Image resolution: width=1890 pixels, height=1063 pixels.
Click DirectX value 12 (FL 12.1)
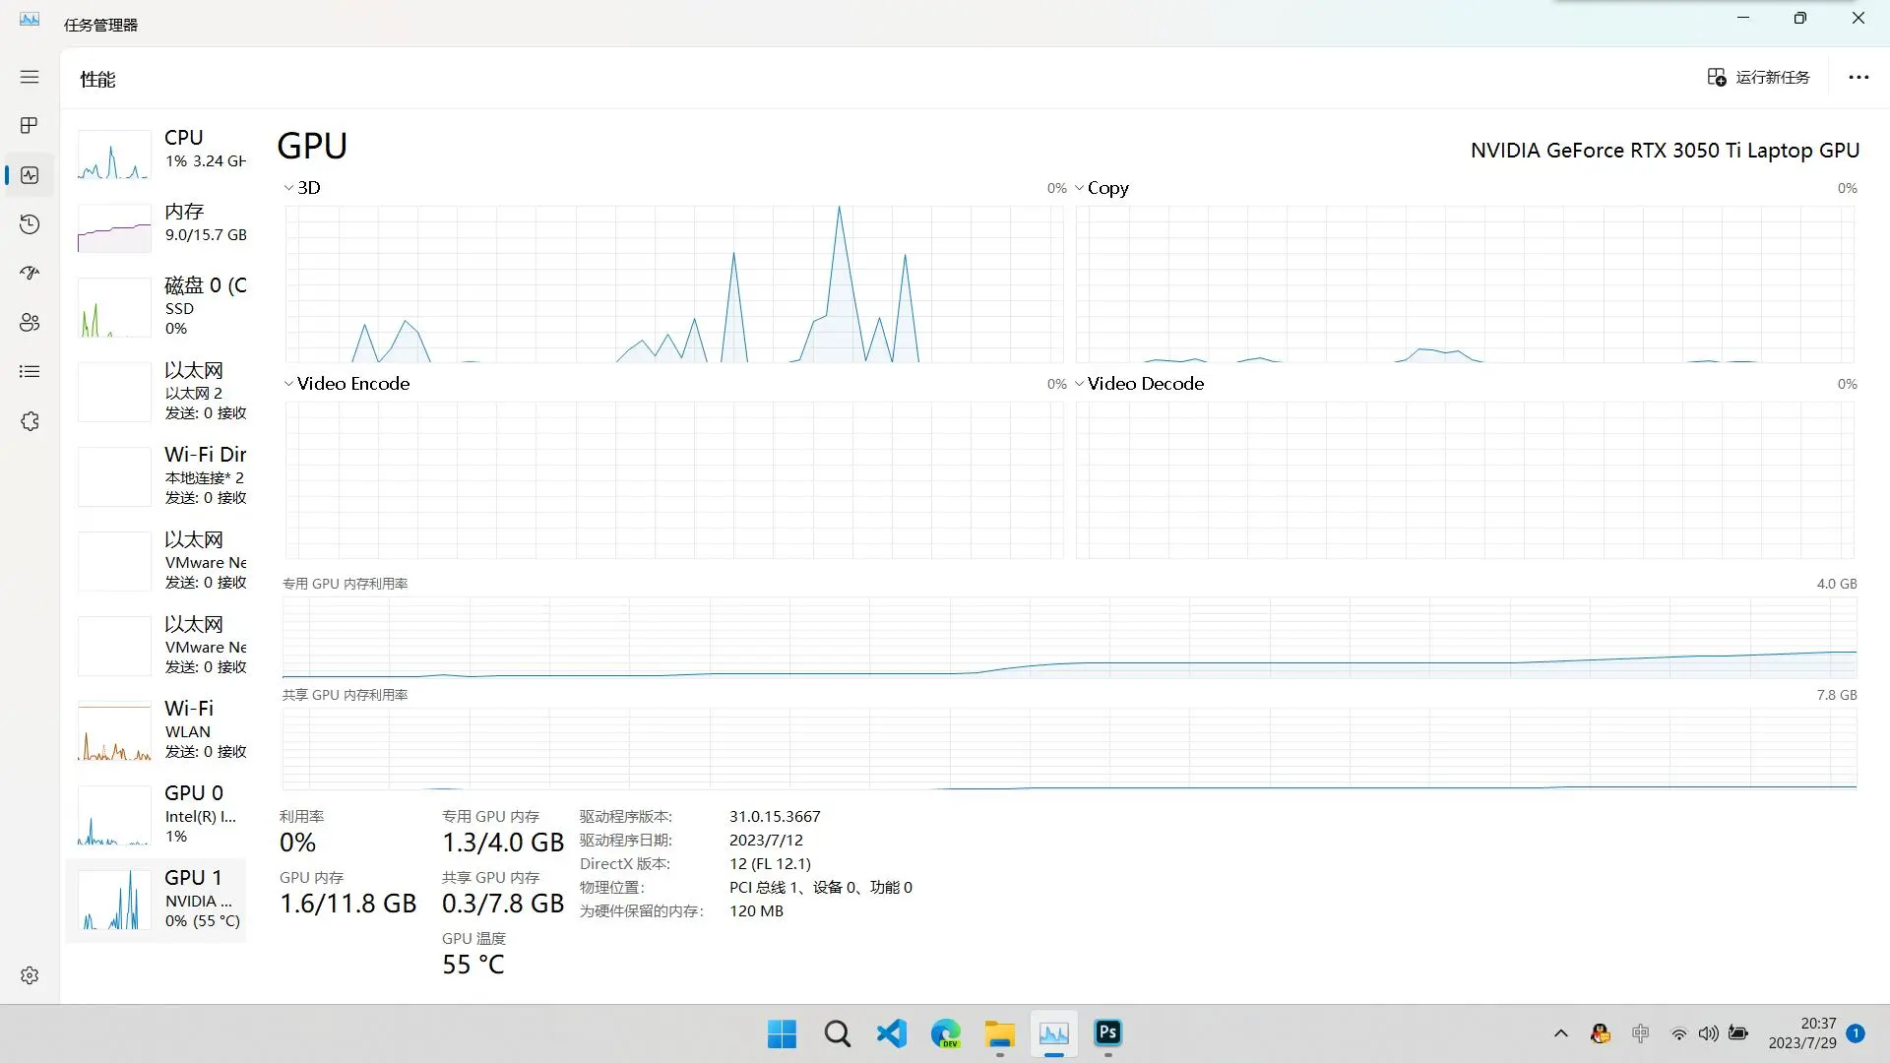[x=770, y=864]
